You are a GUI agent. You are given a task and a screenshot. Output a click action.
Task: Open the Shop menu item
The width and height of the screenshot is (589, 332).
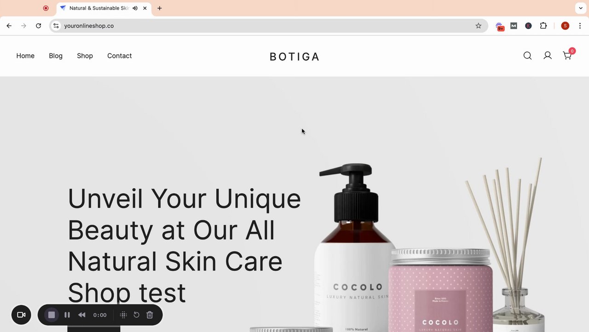(85, 56)
